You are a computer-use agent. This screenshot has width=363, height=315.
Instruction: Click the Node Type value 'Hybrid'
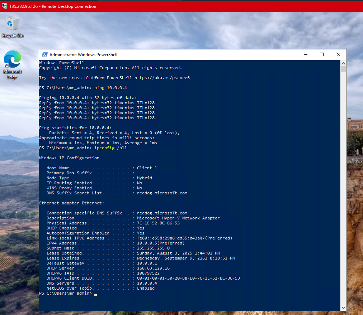tap(145, 178)
